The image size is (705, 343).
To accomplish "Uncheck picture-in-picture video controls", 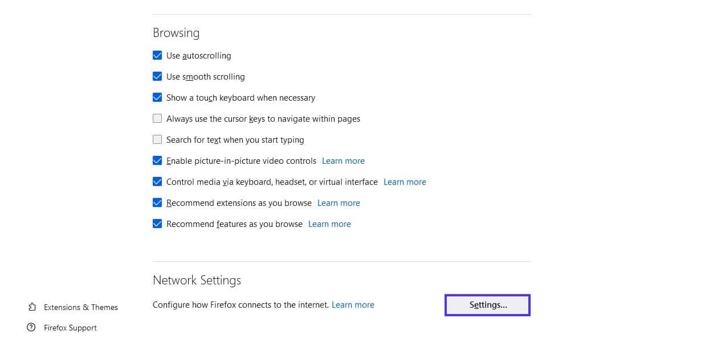I will (157, 160).
